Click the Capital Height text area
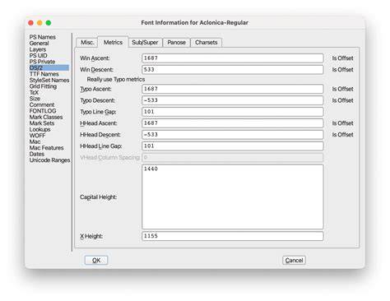The image size is (390, 301). coord(233,197)
